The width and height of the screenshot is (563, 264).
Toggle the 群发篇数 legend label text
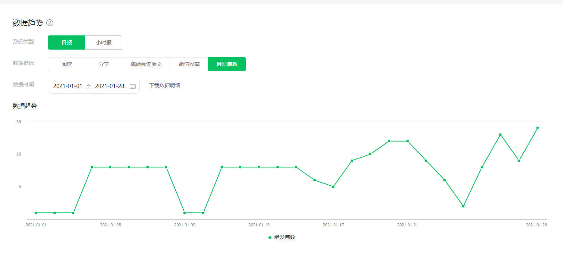[285, 238]
